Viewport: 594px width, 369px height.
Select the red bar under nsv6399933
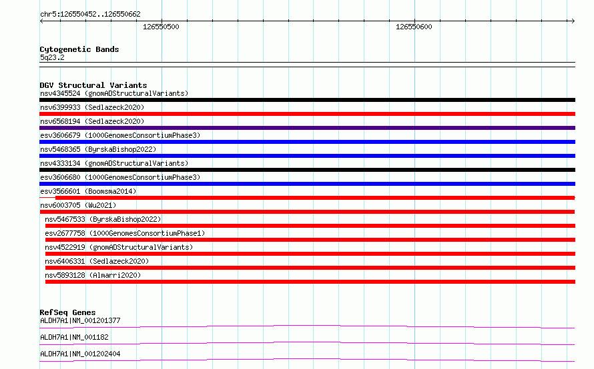point(307,114)
